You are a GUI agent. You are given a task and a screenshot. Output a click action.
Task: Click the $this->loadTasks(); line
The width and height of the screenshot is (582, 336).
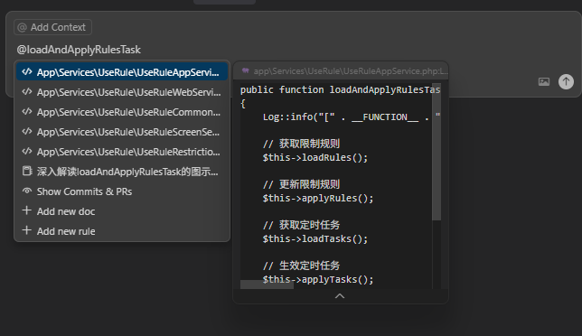point(315,238)
